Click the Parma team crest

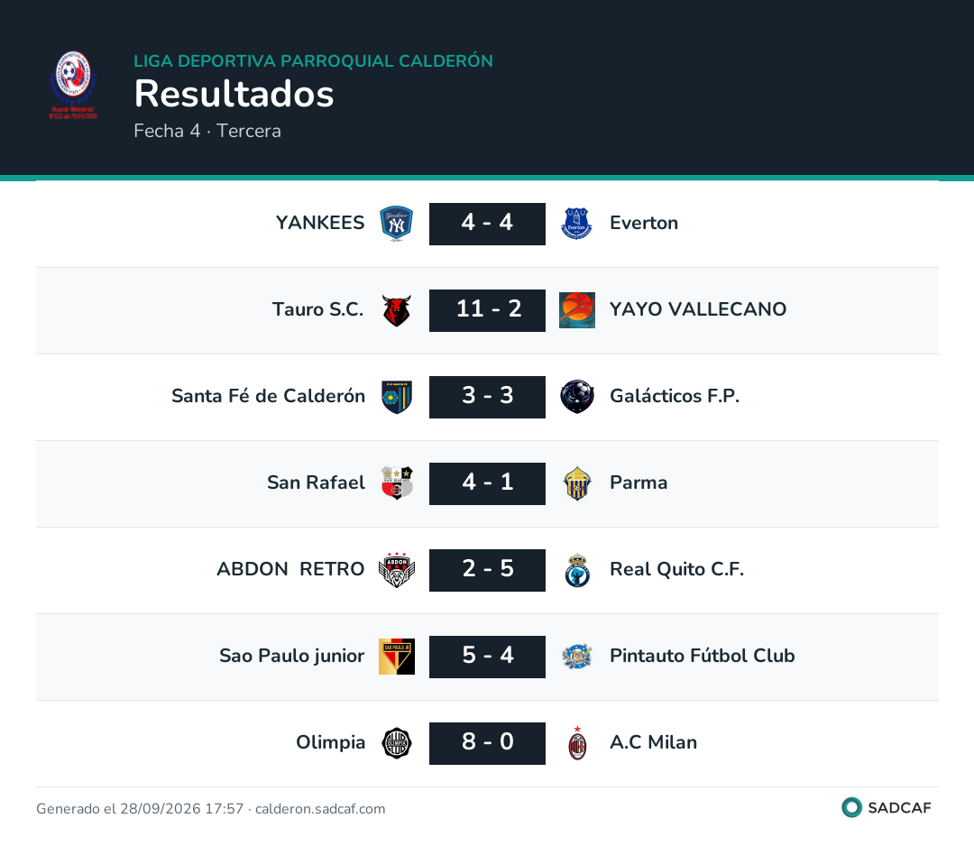(576, 483)
